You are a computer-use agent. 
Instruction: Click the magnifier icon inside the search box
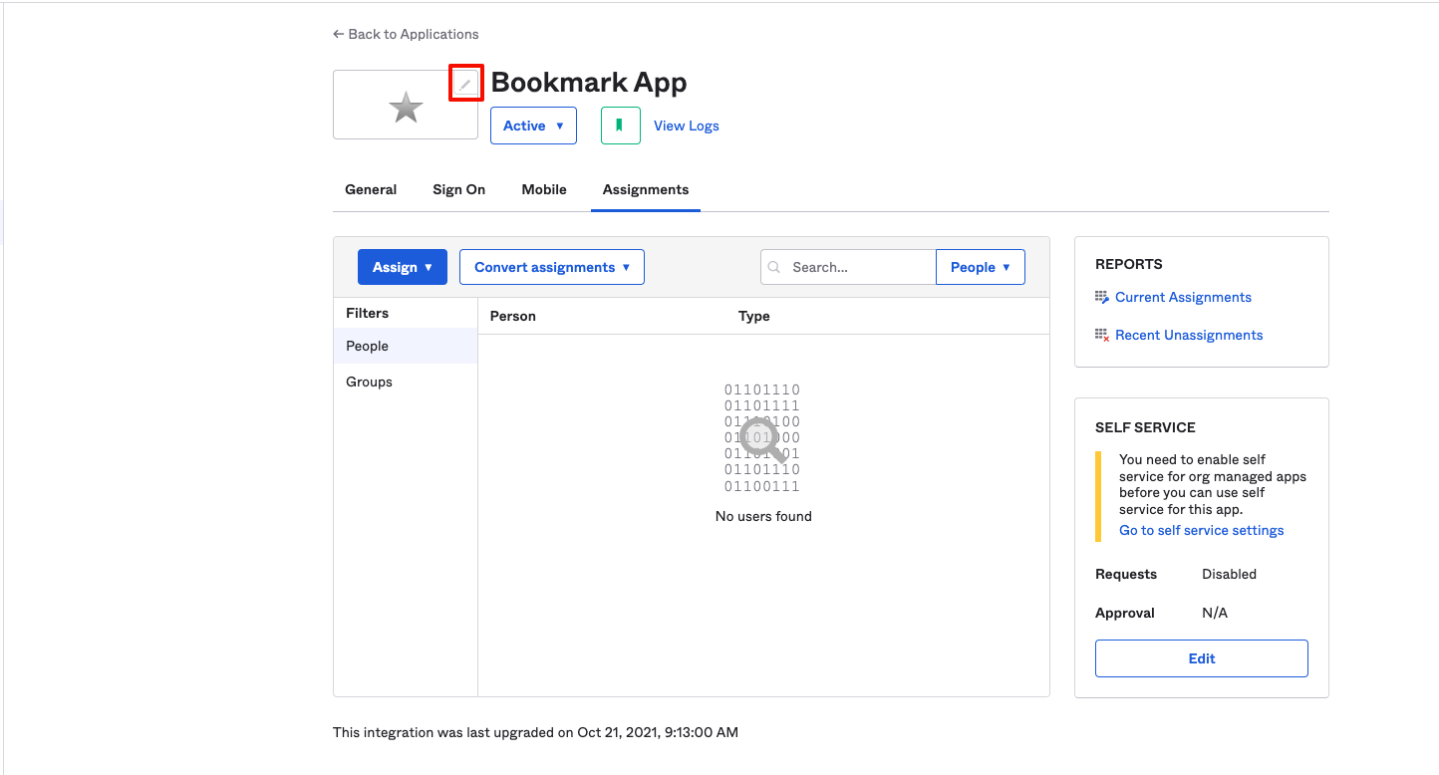(x=774, y=266)
